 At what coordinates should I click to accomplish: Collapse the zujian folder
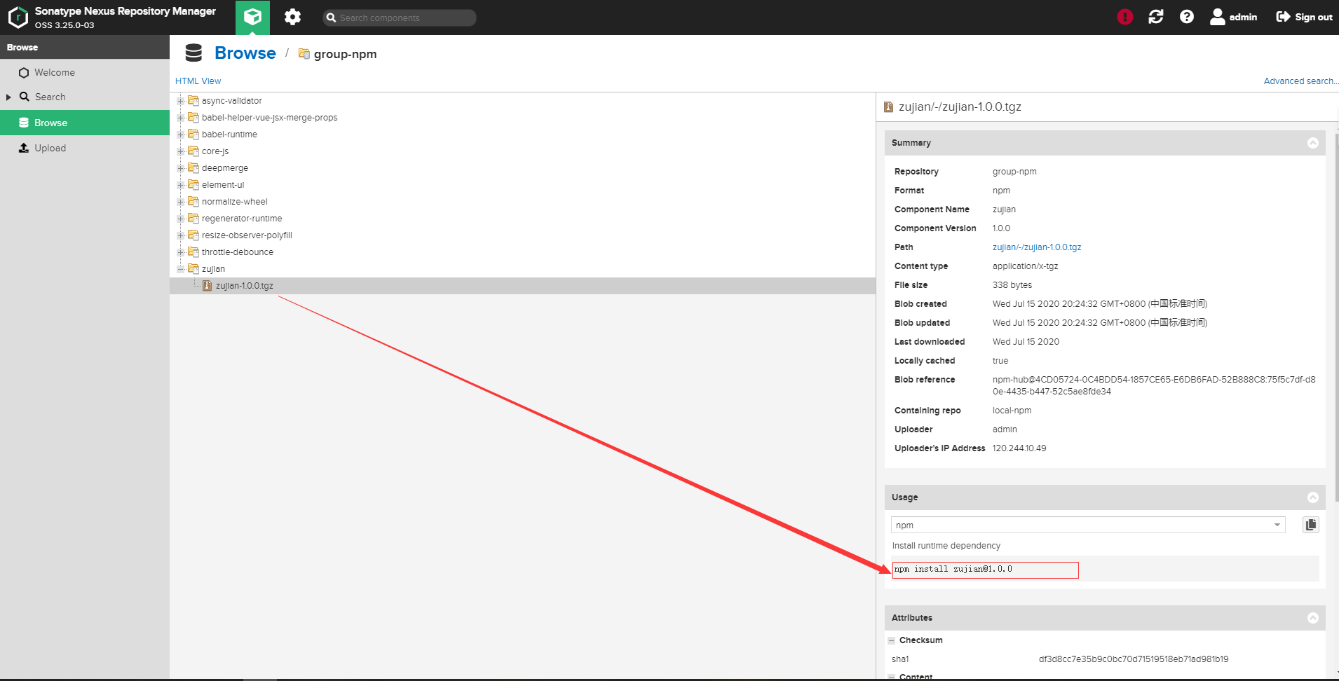pos(180,269)
